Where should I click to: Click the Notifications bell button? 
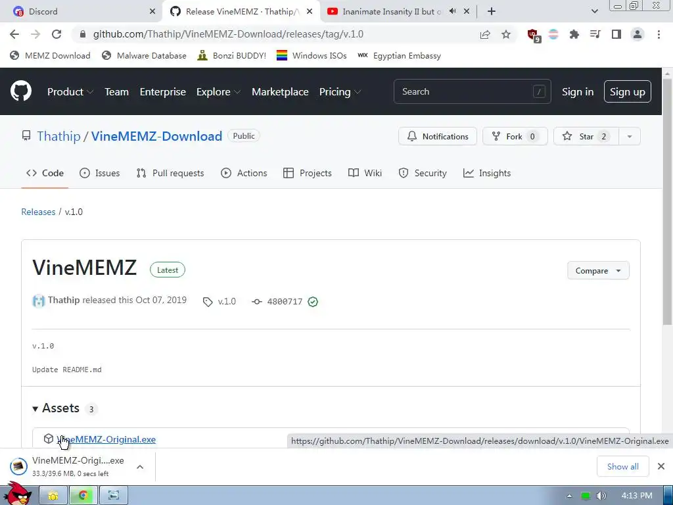coord(438,136)
